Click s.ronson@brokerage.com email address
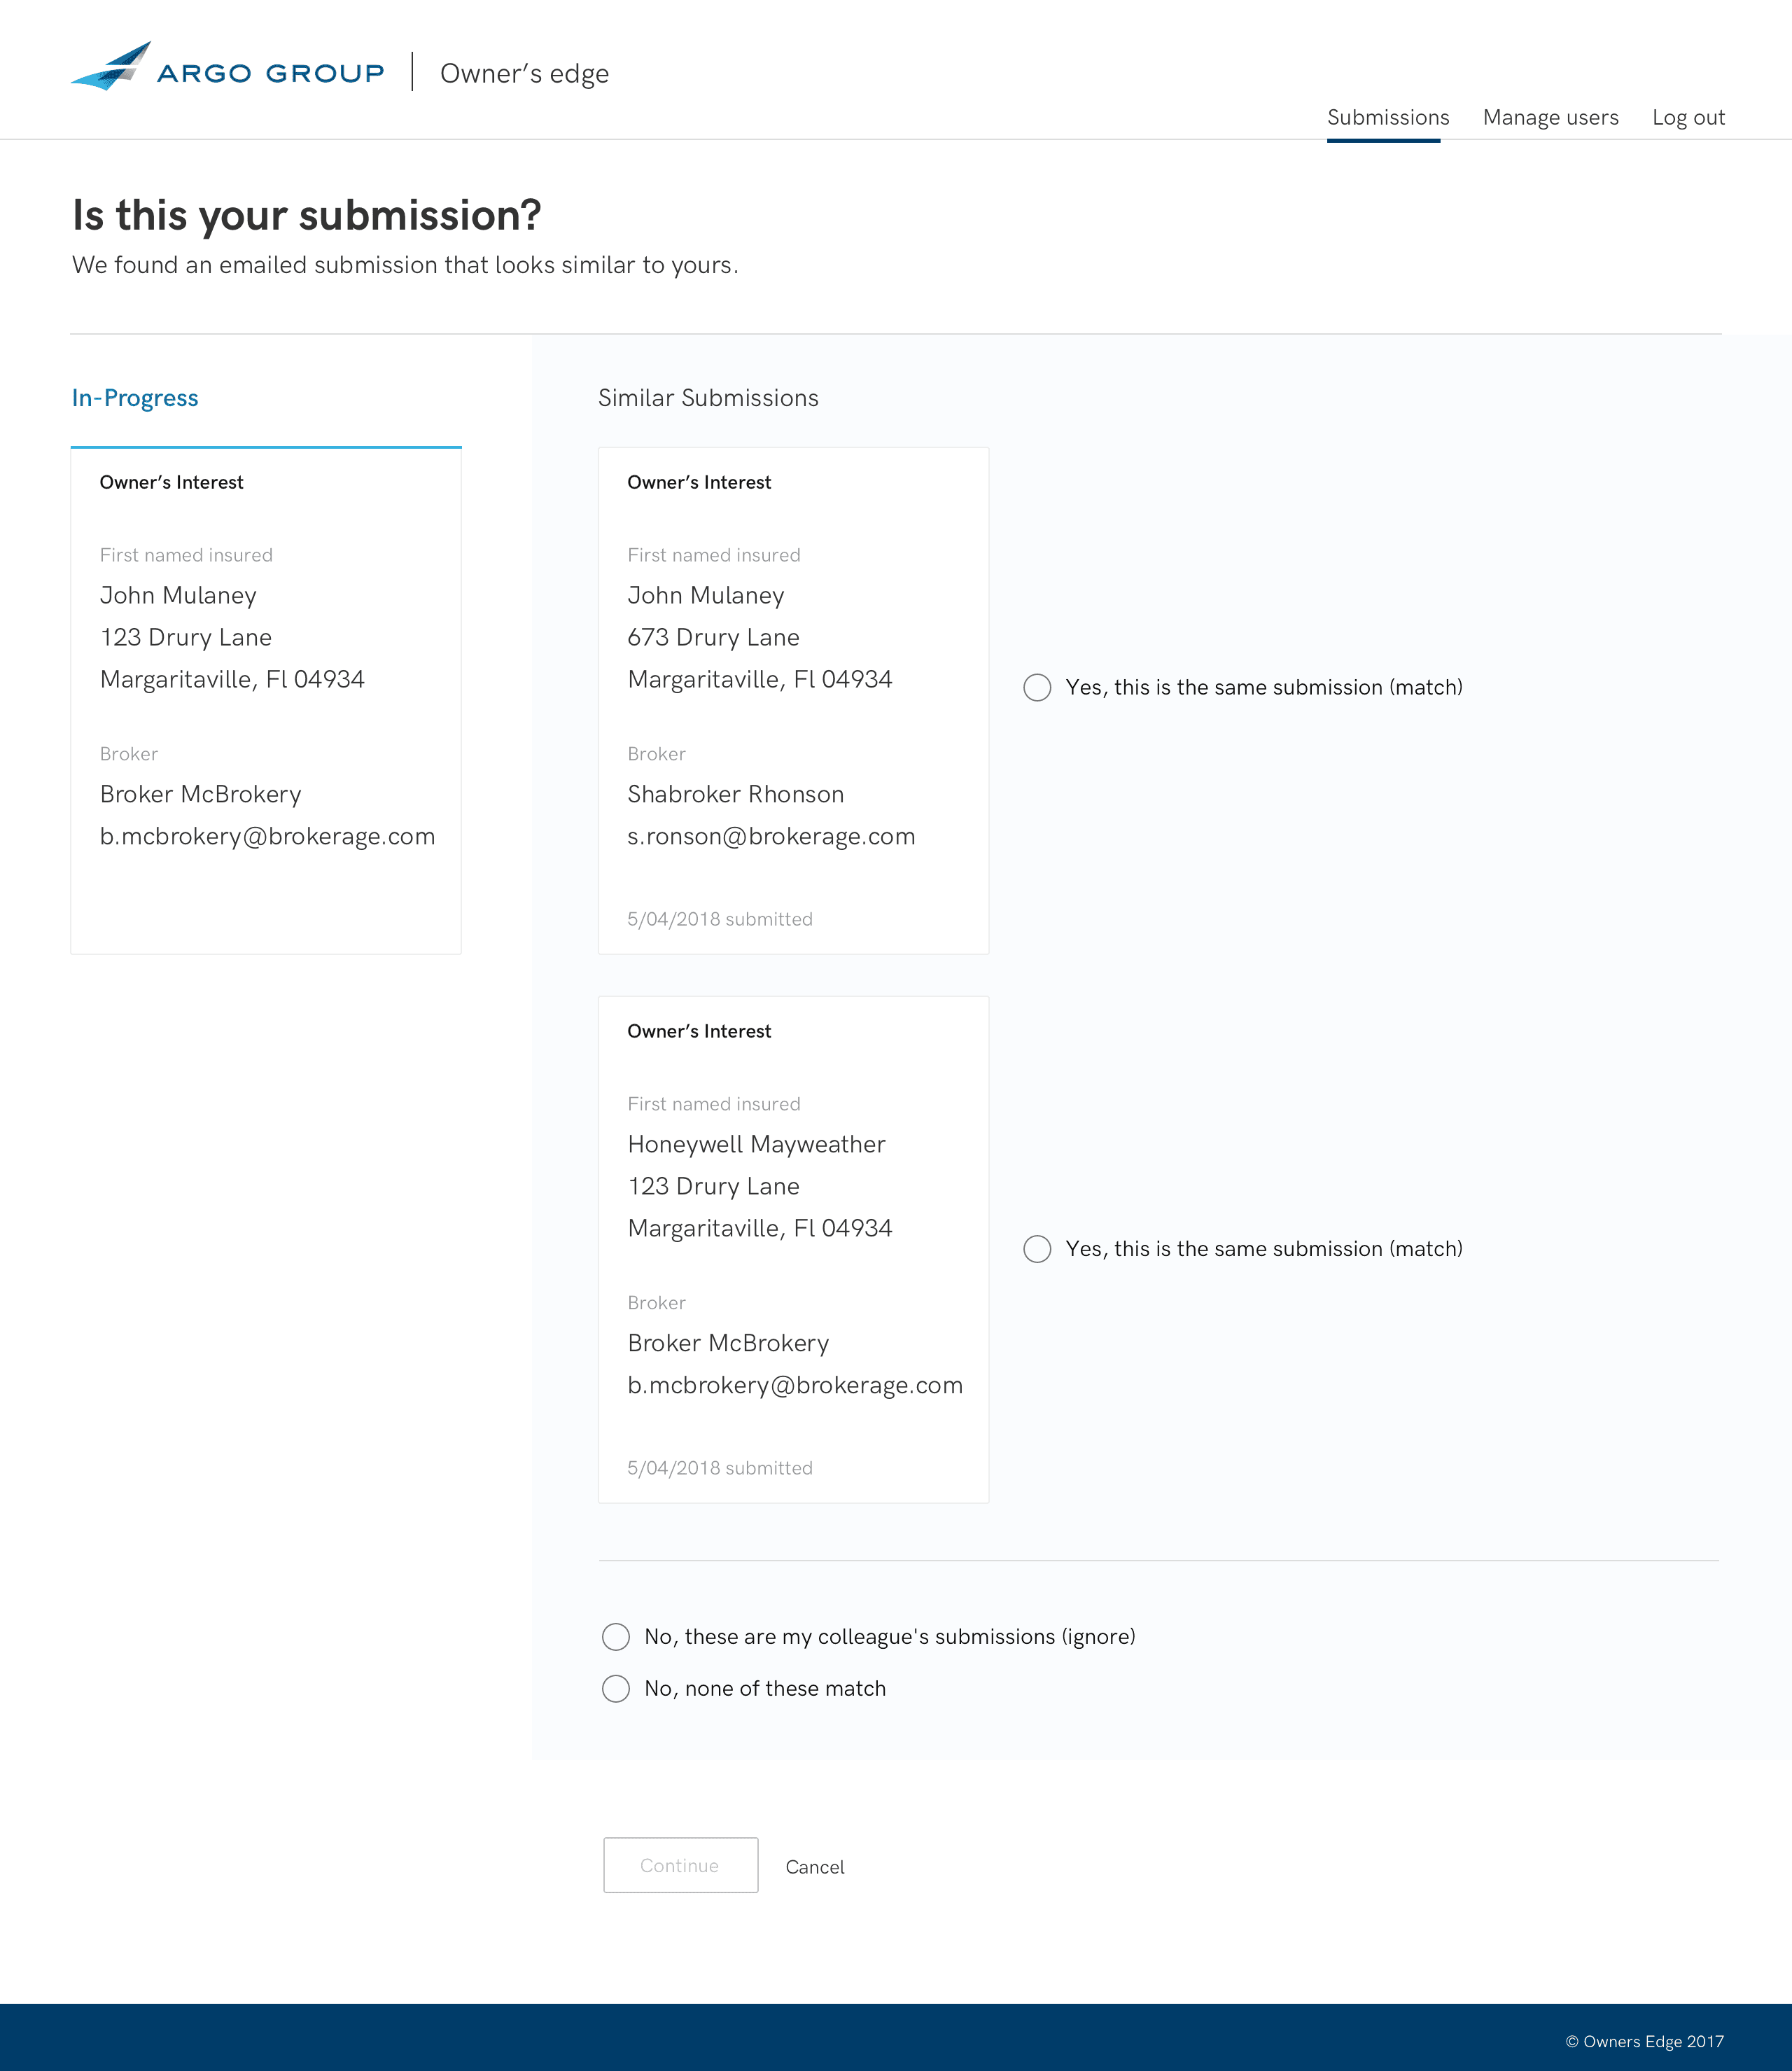The width and height of the screenshot is (1792, 2071). point(771,837)
